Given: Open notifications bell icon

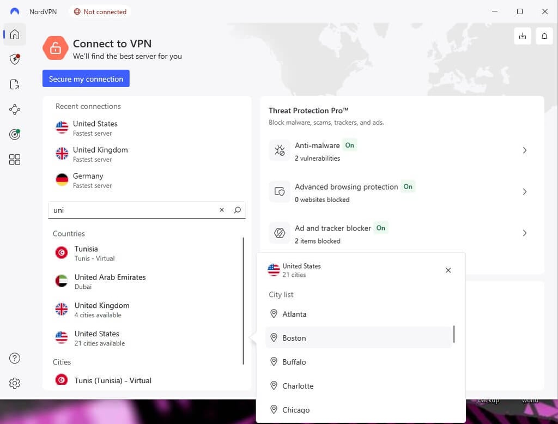Looking at the screenshot, I should point(544,36).
